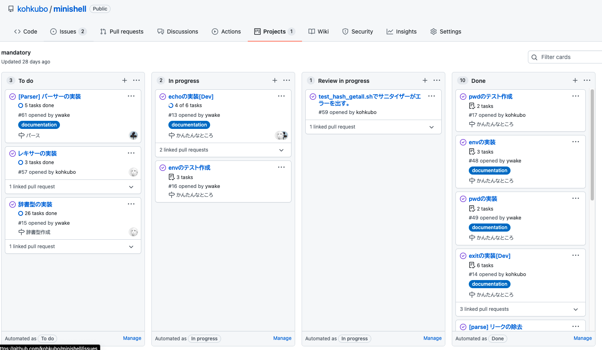The height and width of the screenshot is (350, 602).
Task: Add a card to the To do column
Action: click(125, 80)
